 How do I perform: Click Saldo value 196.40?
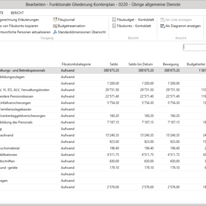[x=114, y=148]
